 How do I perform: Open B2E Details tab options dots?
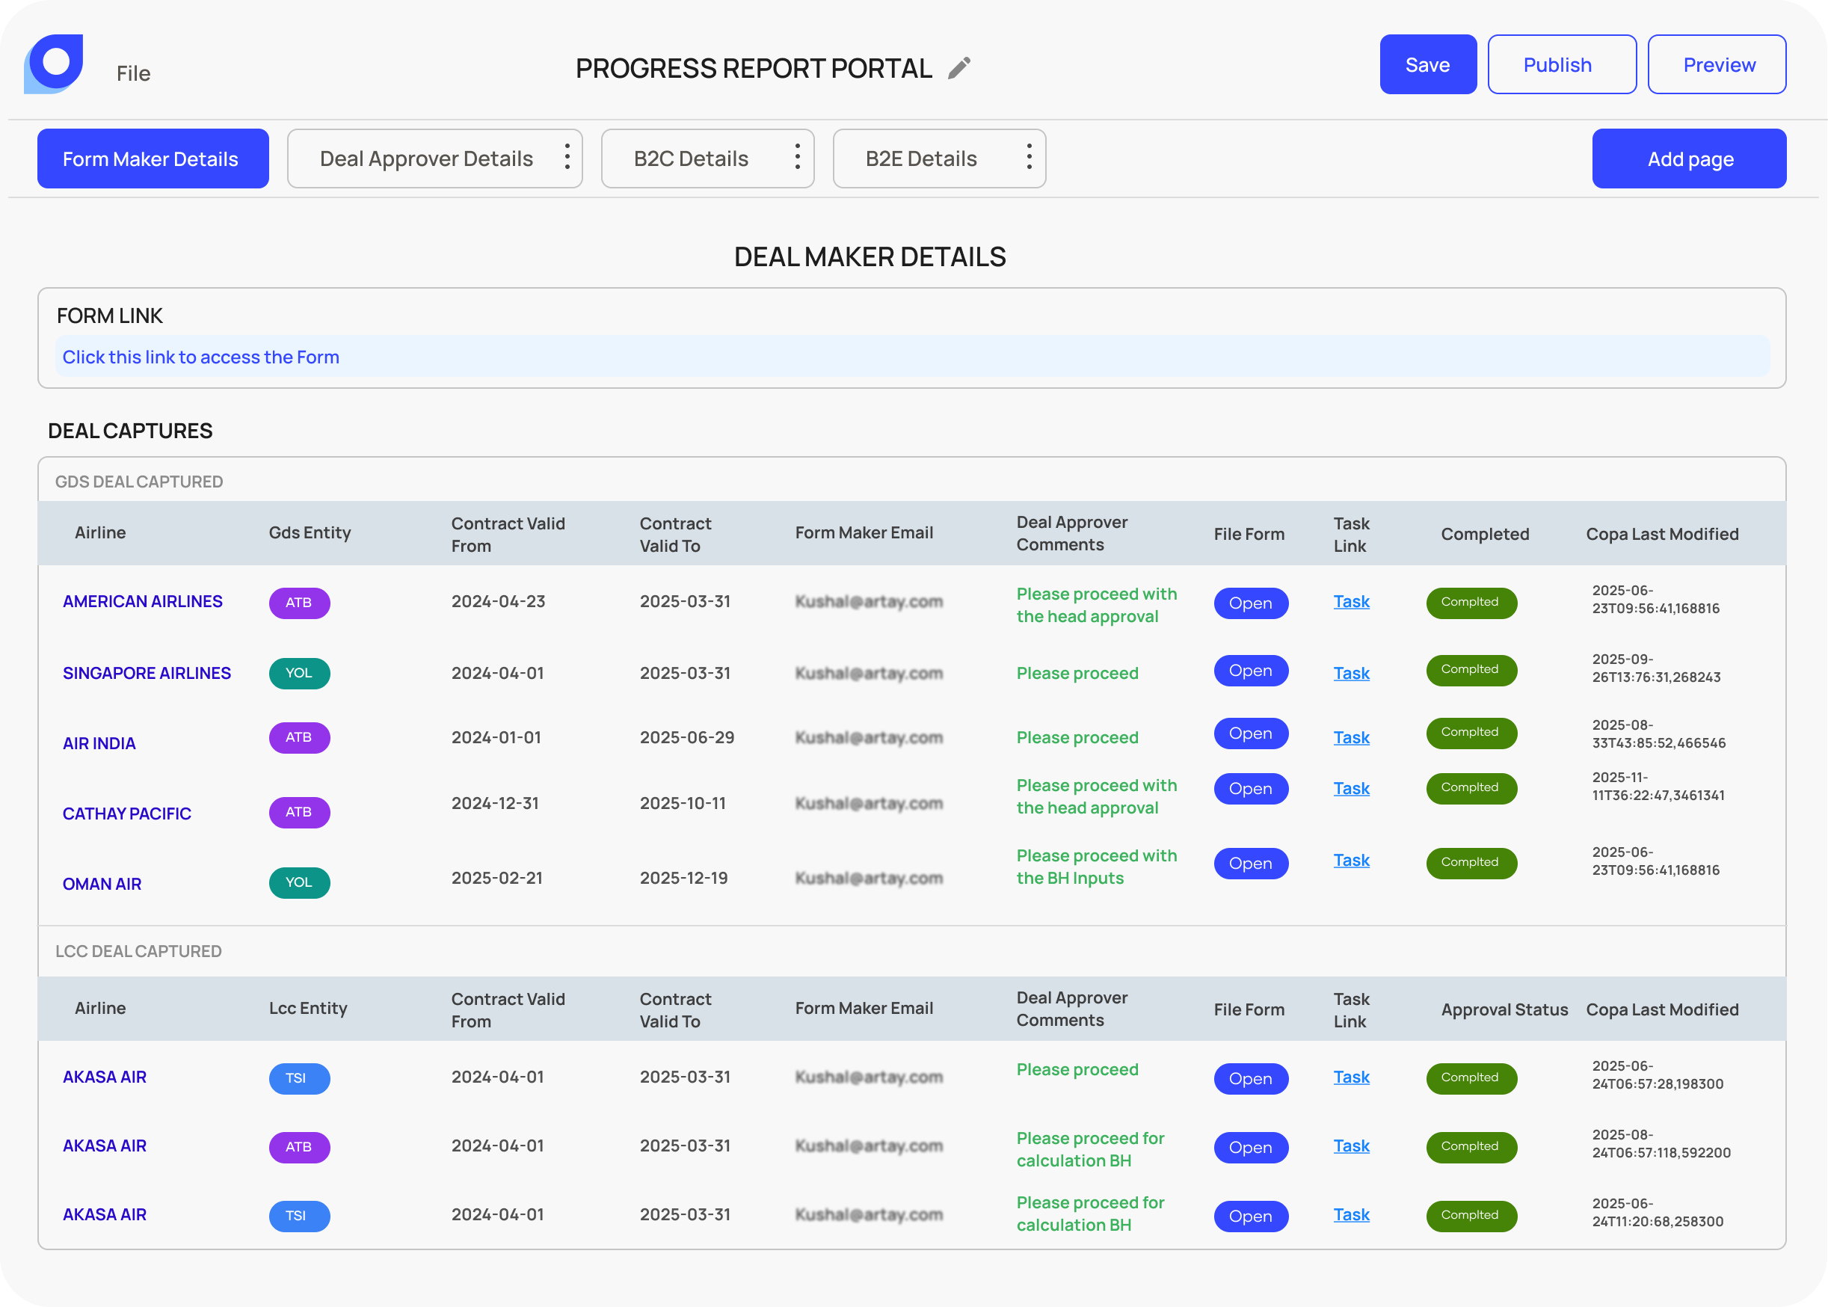click(1029, 157)
